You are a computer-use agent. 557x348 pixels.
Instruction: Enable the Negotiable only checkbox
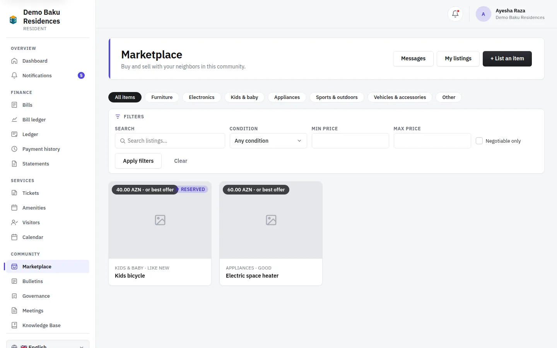point(479,141)
